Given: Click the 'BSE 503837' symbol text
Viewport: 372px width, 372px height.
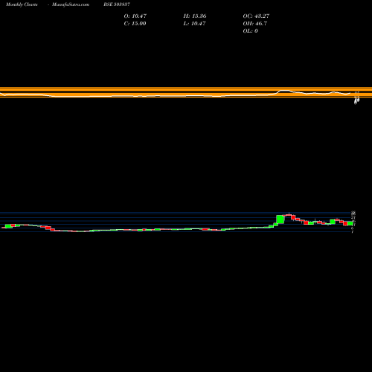Looking at the screenshot, I should pyautogui.click(x=117, y=4).
